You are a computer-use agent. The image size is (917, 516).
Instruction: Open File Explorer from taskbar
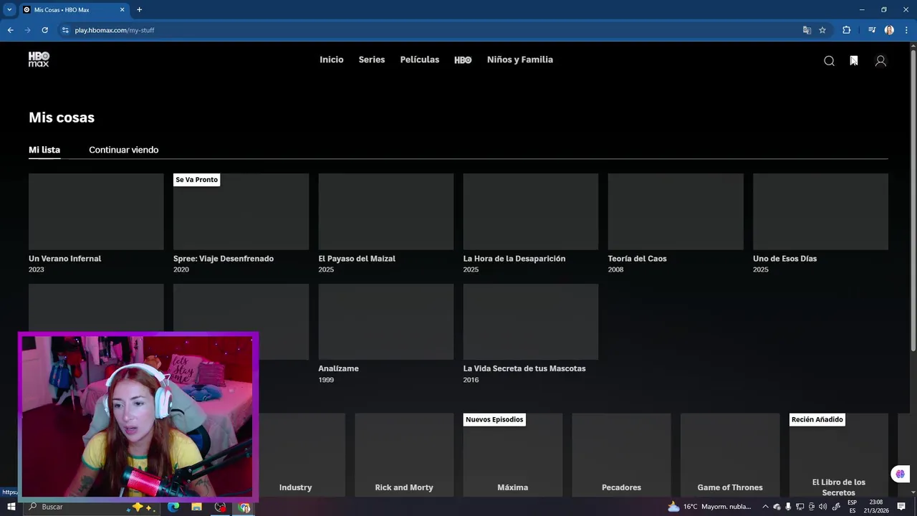click(x=196, y=507)
